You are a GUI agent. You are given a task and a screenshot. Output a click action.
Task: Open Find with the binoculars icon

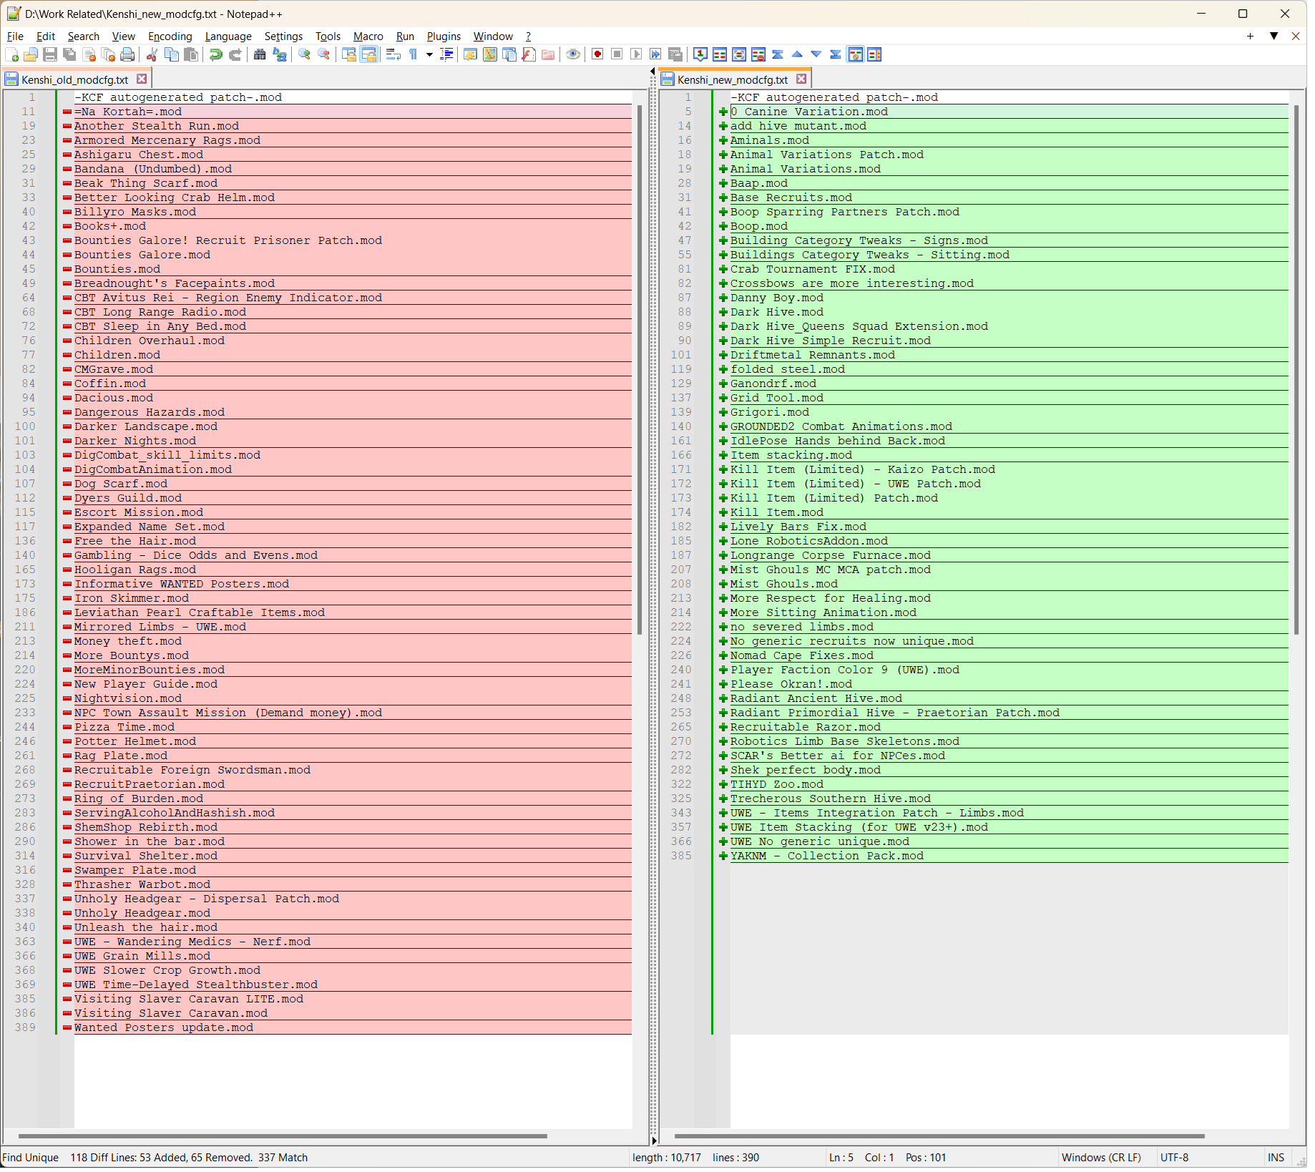260,55
